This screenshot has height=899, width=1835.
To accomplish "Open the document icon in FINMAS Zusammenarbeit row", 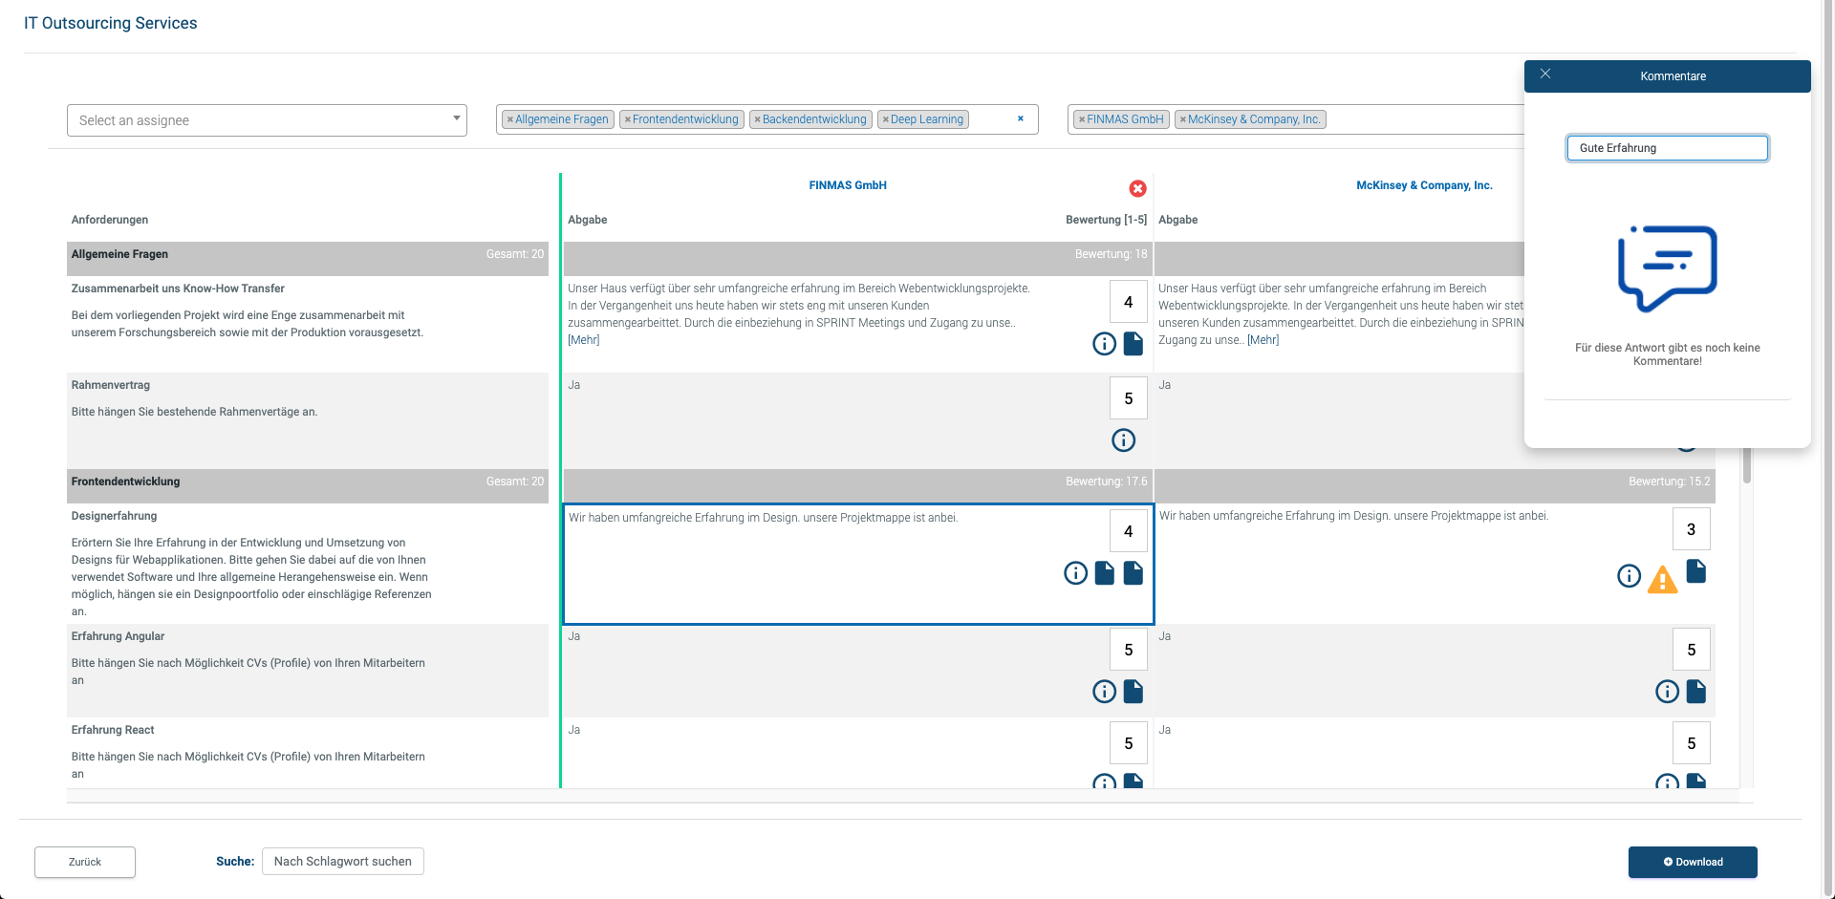I will pos(1133,344).
